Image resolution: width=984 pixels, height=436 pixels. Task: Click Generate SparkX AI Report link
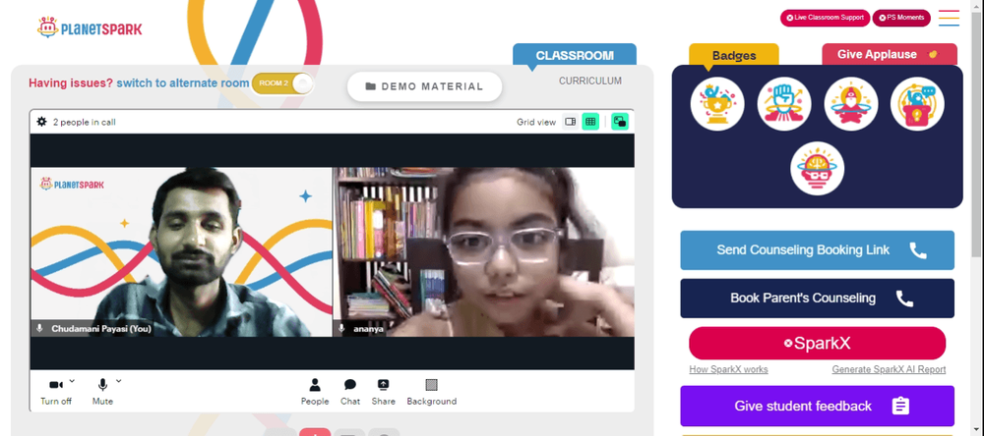pos(889,369)
